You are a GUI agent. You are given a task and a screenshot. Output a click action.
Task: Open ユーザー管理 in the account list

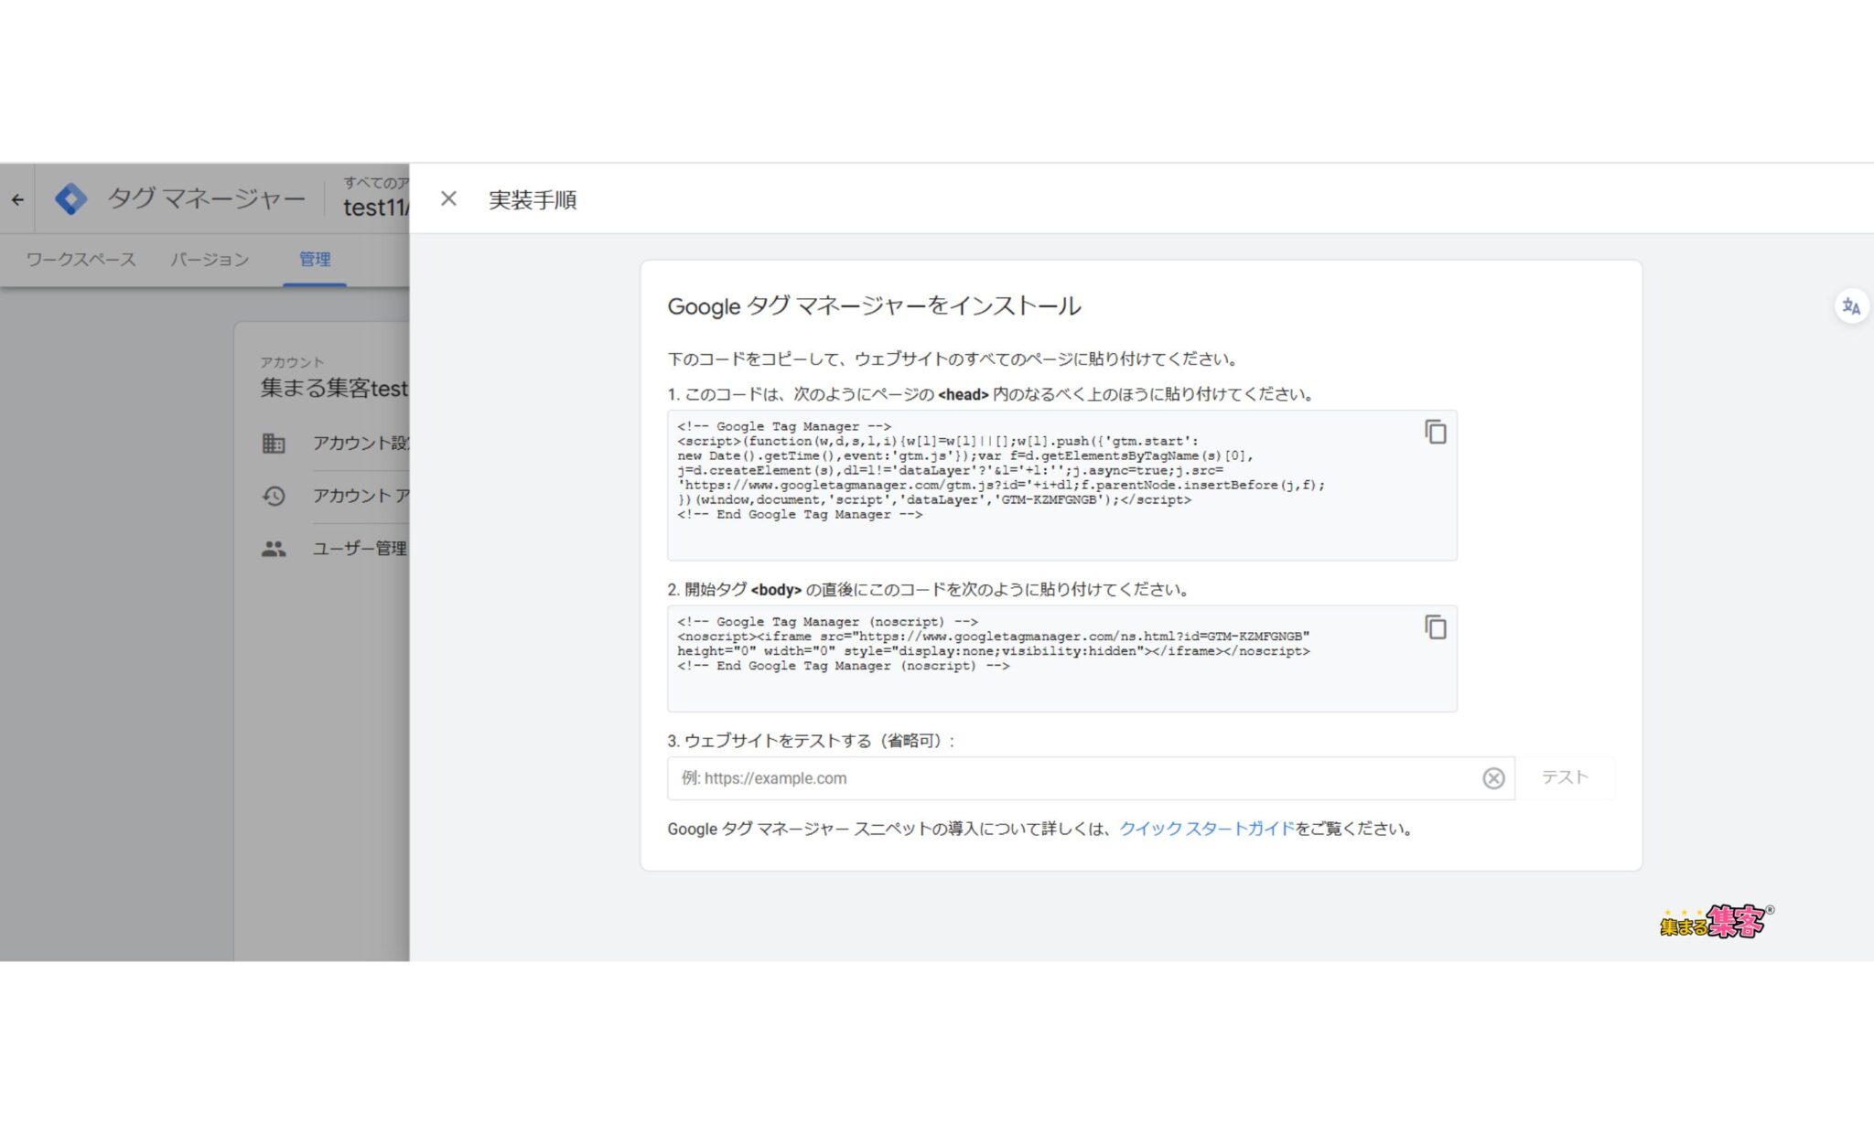pyautogui.click(x=360, y=549)
